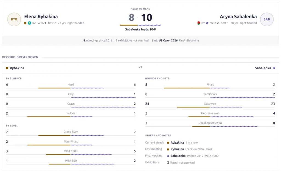Click the brown square beside Rybakina under Record Breakdown

7,68
